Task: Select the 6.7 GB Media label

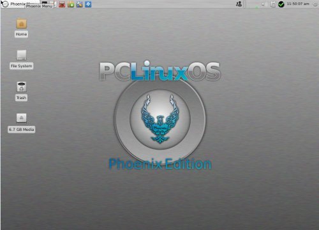Action: coord(22,130)
